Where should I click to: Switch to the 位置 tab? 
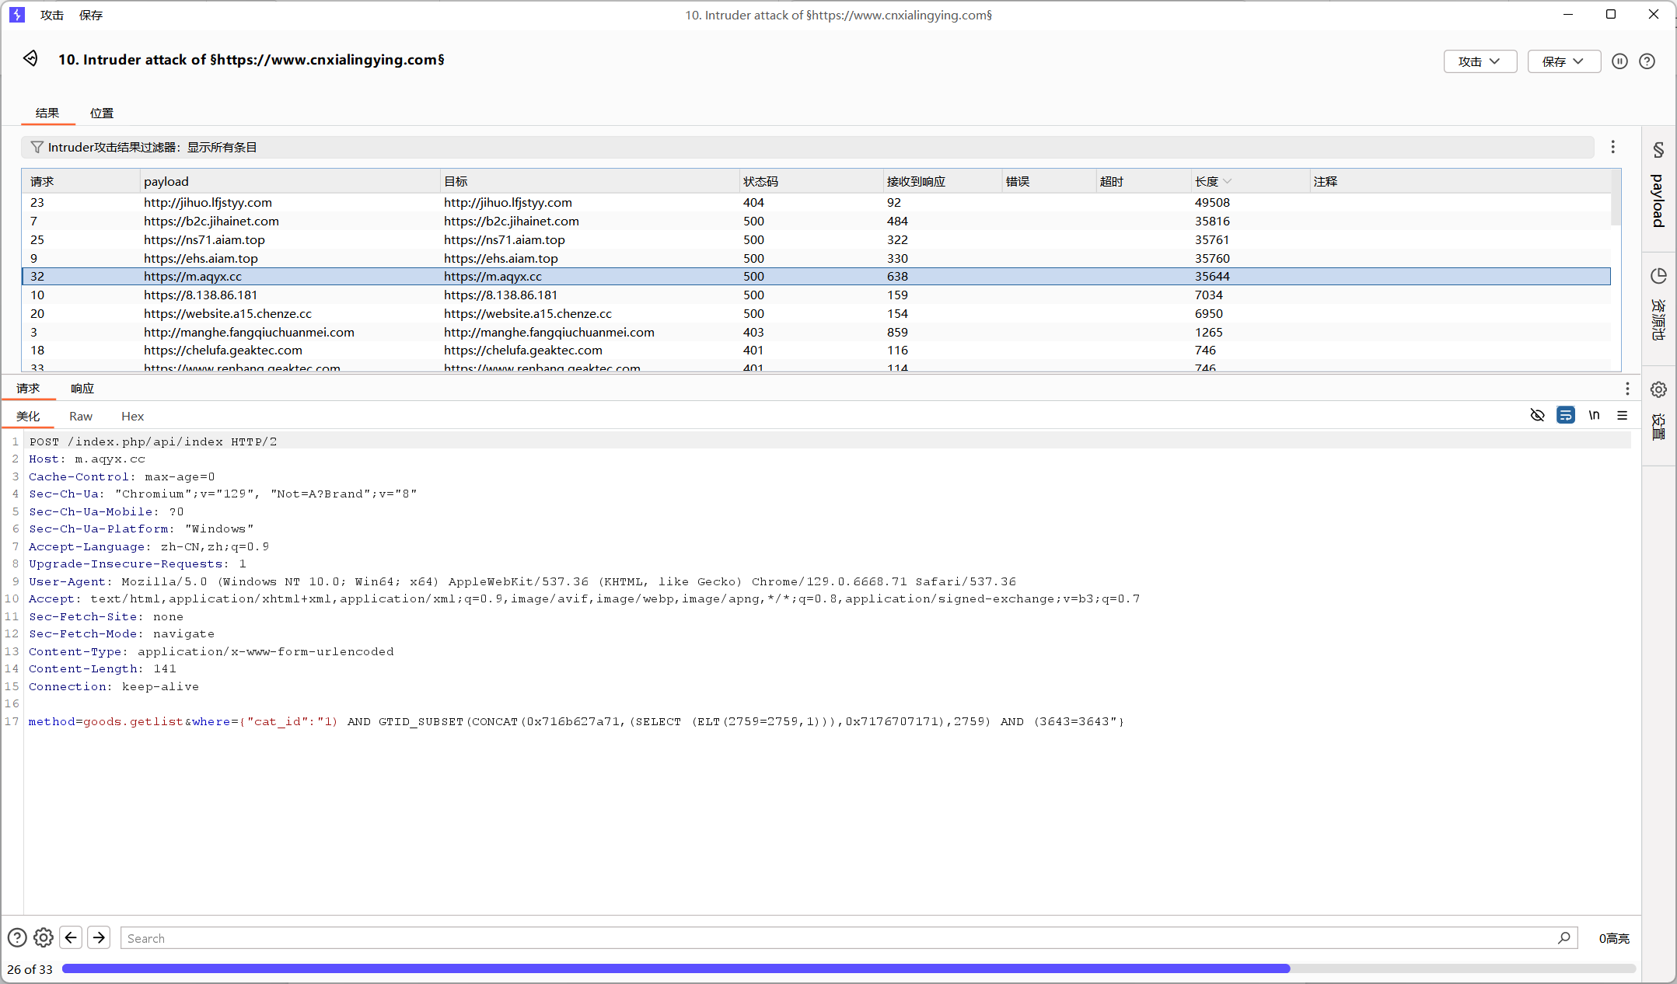(102, 113)
